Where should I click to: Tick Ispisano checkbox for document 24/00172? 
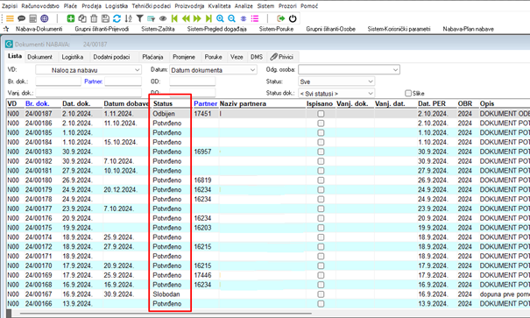click(x=321, y=247)
